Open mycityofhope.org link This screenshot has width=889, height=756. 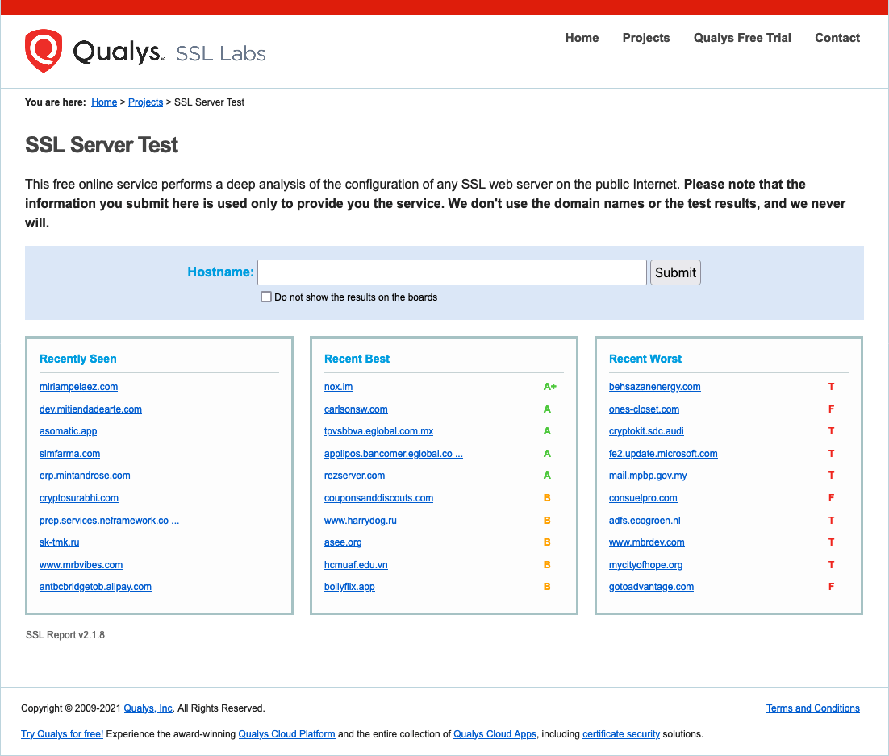[x=645, y=565]
